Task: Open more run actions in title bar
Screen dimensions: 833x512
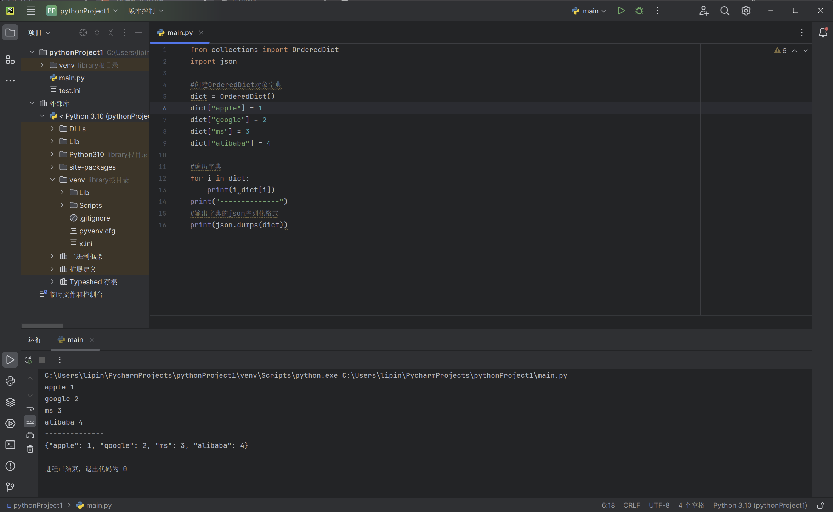Action: [657, 11]
